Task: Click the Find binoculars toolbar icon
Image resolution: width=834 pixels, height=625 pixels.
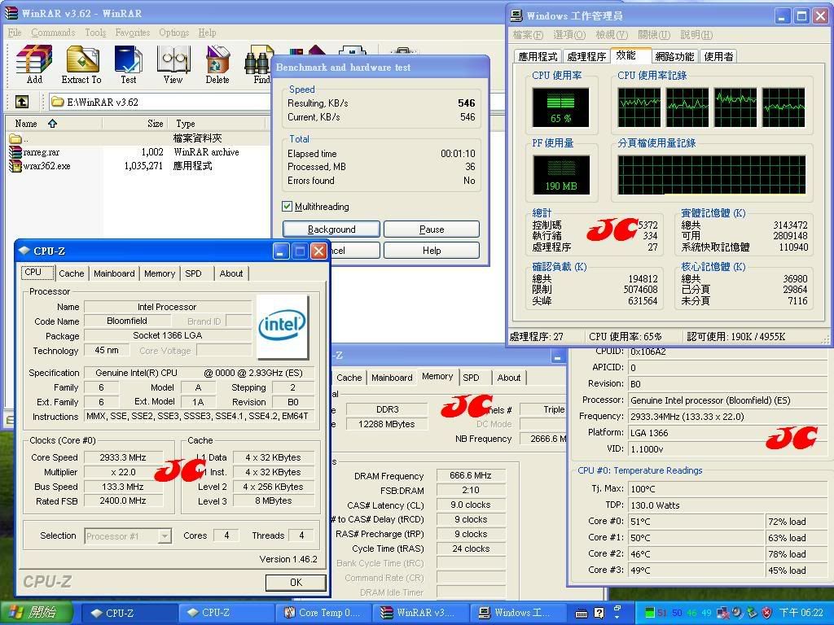Action: pos(258,64)
